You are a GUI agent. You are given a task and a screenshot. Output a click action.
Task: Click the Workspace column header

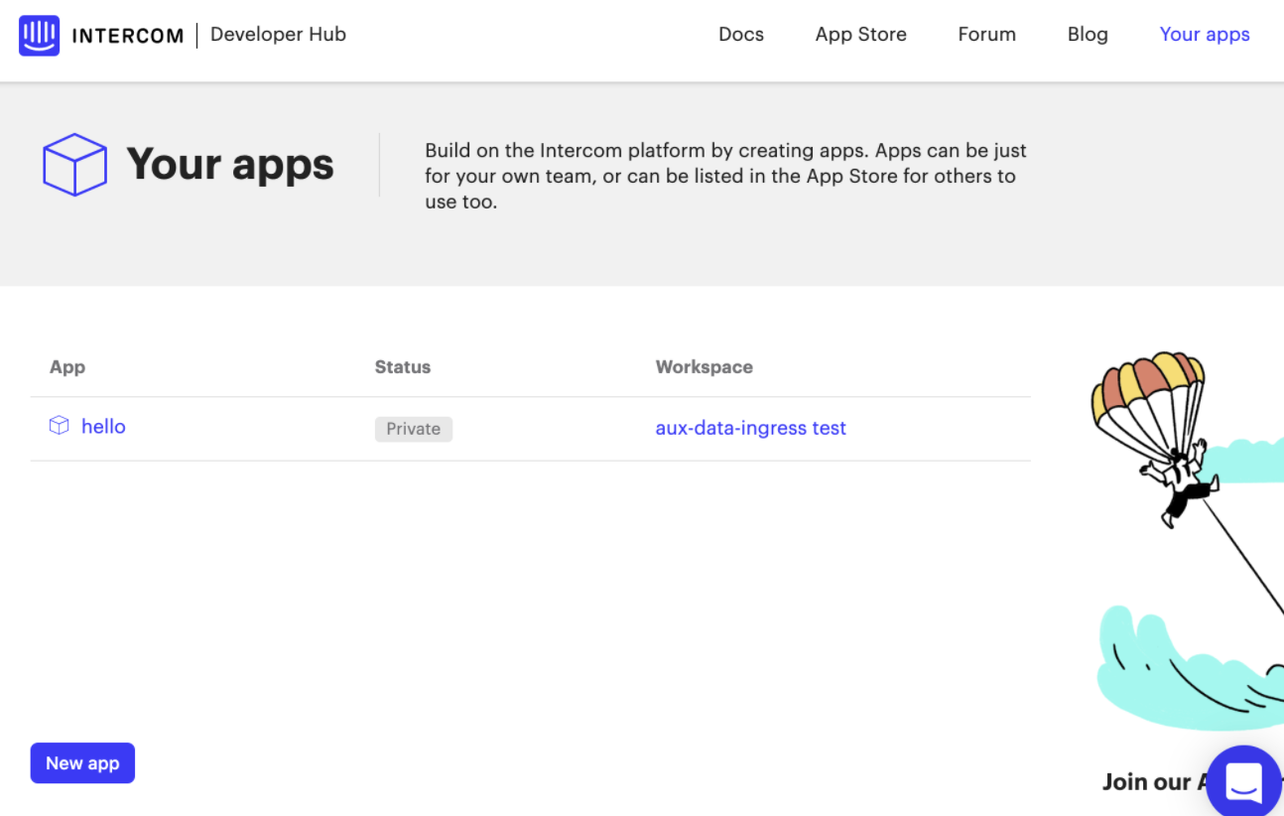[x=705, y=366]
